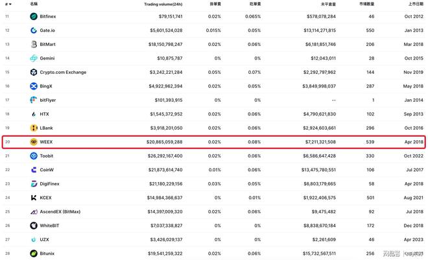Viewport: 428px width, 260px height.
Task: Click the BingX logo icon
Action: [34, 86]
